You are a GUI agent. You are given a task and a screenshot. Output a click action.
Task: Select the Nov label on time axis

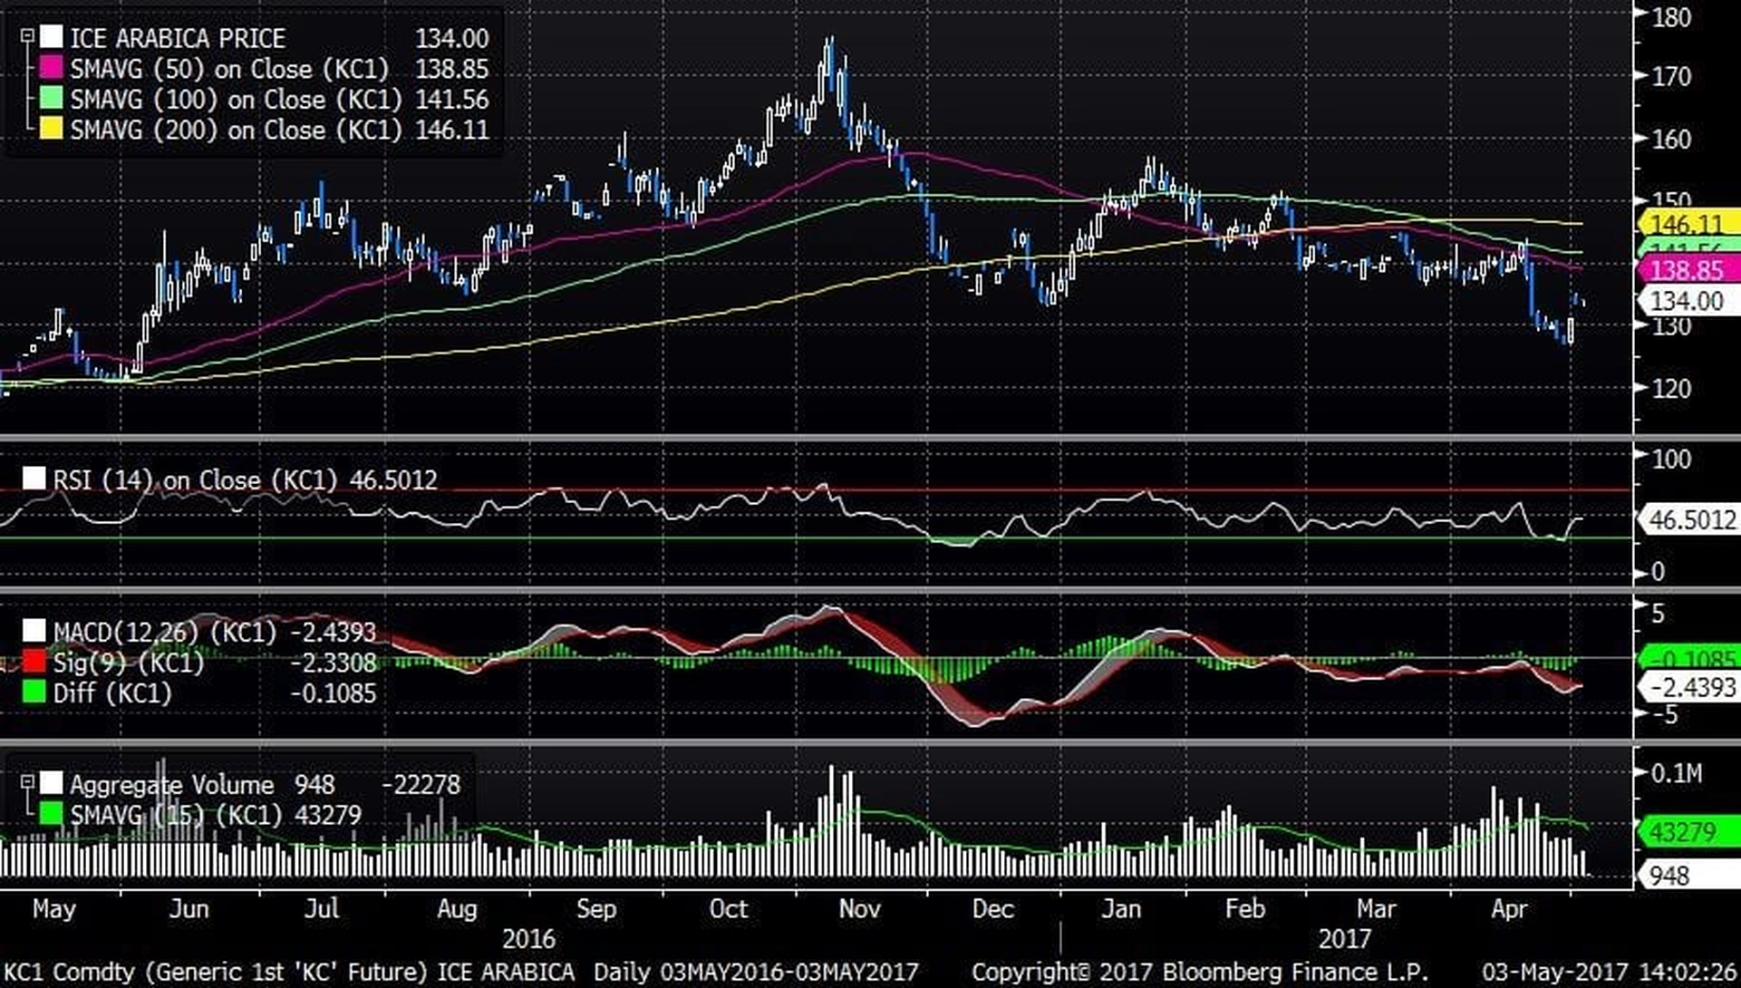(x=859, y=909)
